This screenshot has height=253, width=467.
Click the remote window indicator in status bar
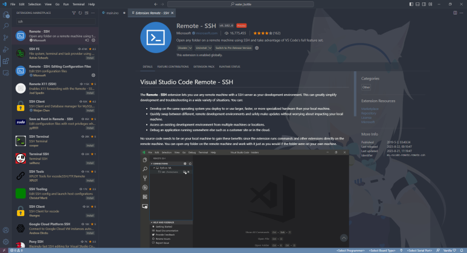click(4, 251)
